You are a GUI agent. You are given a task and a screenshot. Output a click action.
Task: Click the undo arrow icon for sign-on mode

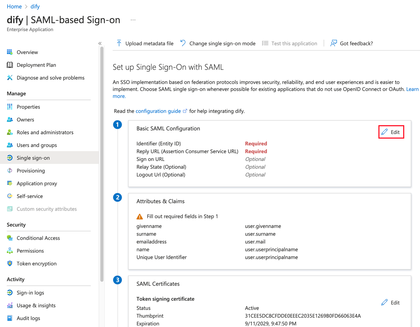pos(183,43)
